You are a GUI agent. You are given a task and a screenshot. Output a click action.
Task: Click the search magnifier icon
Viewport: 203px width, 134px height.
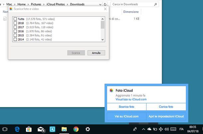click(x=155, y=4)
